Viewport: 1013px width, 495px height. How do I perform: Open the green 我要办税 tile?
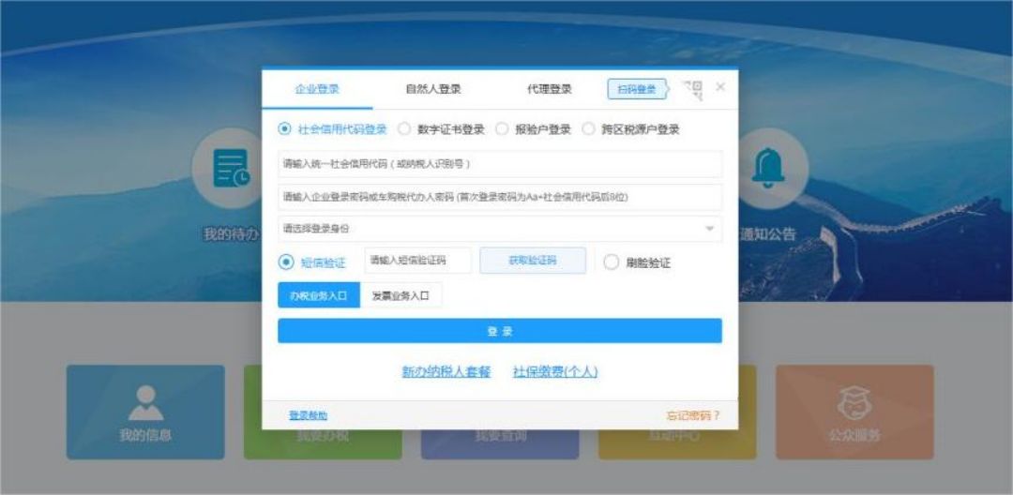[323, 445]
